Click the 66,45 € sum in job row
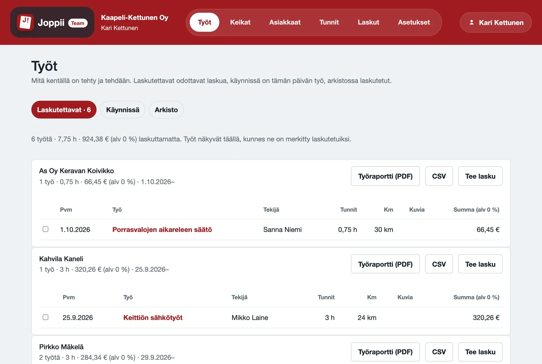Viewport: 542px width, 364px height. [x=488, y=229]
